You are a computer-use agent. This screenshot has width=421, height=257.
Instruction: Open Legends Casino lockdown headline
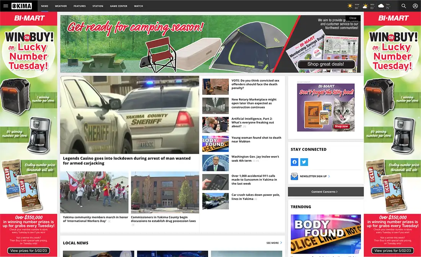pos(127,161)
